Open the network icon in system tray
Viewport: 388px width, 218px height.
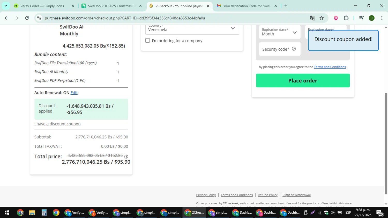320,213
